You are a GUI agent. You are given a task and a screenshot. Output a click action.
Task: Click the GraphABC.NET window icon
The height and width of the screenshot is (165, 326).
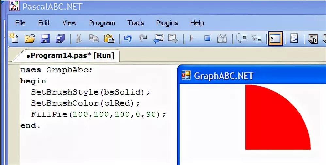pyautogui.click(x=186, y=75)
